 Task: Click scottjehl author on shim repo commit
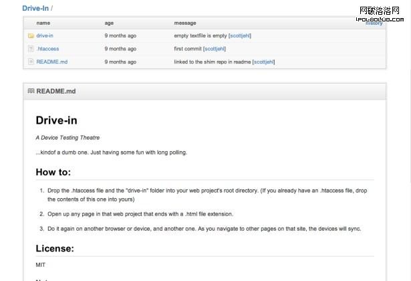coord(263,62)
